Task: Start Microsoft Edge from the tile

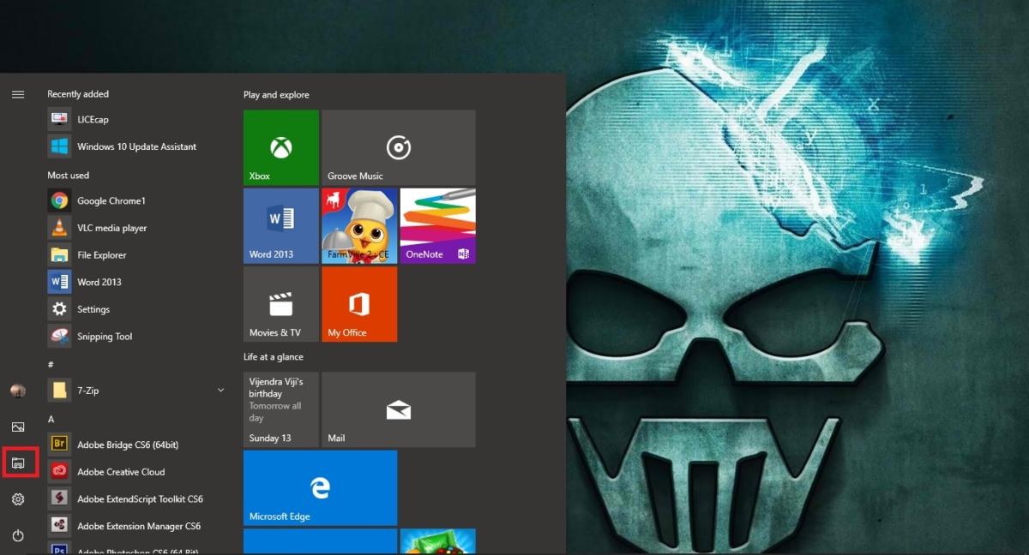Action: coord(320,487)
